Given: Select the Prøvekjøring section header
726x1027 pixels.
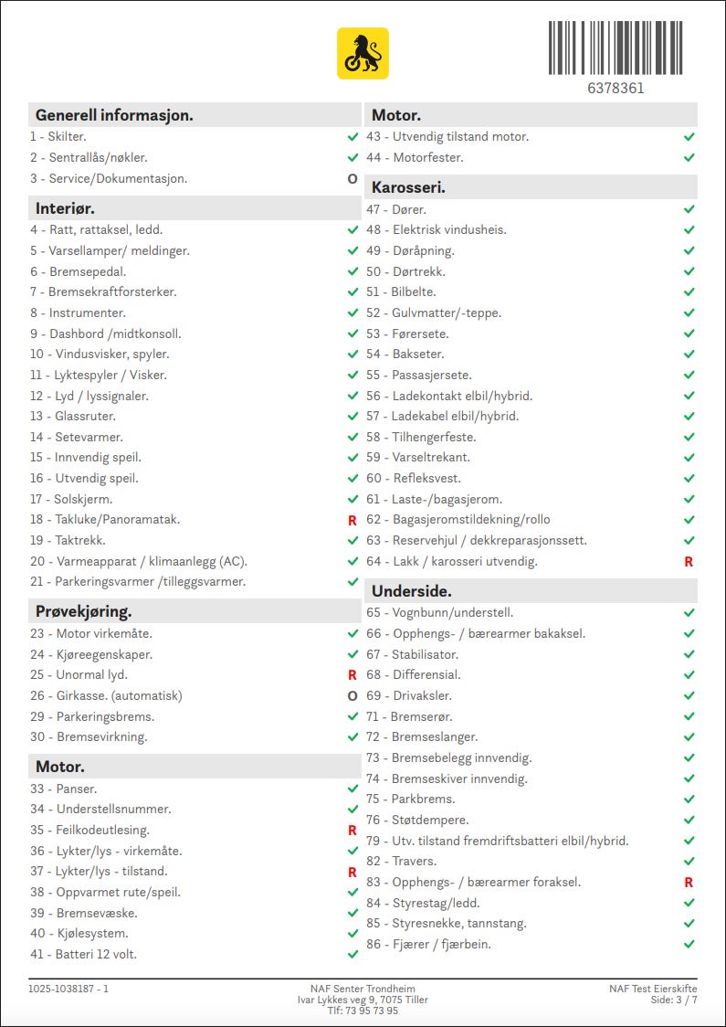Looking at the screenshot, I should [x=195, y=612].
